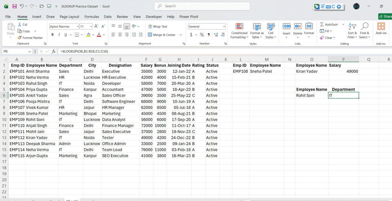The height and width of the screenshot is (201, 392).
Task: Open the font name Aptos Narrow dropdown
Action: tap(77, 26)
